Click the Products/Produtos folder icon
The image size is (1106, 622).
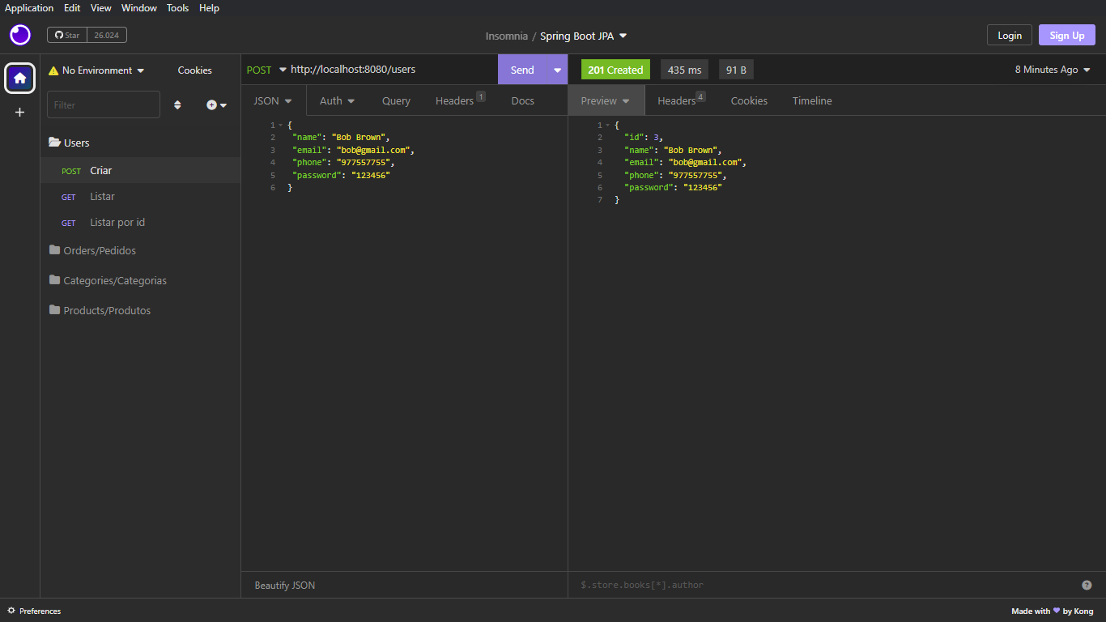point(54,310)
